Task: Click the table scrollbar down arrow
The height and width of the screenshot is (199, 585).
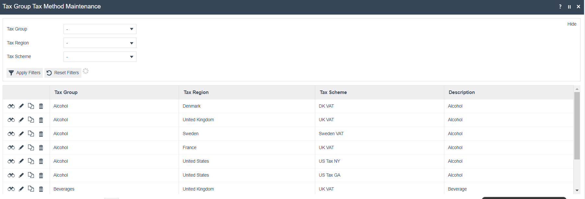Action: click(577, 191)
